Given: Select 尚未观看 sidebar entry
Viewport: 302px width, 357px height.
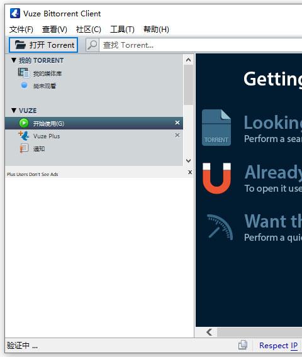Looking at the screenshot, I should (x=45, y=86).
